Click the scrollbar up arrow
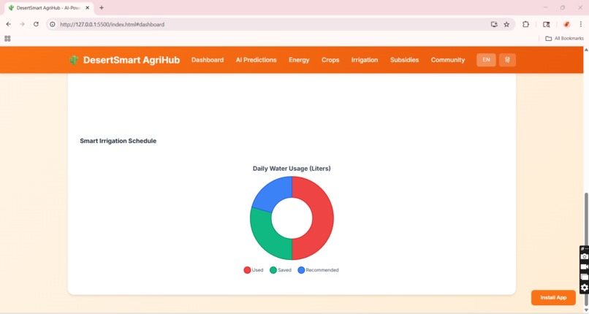Viewport: 589px width, 314px height. (x=586, y=50)
